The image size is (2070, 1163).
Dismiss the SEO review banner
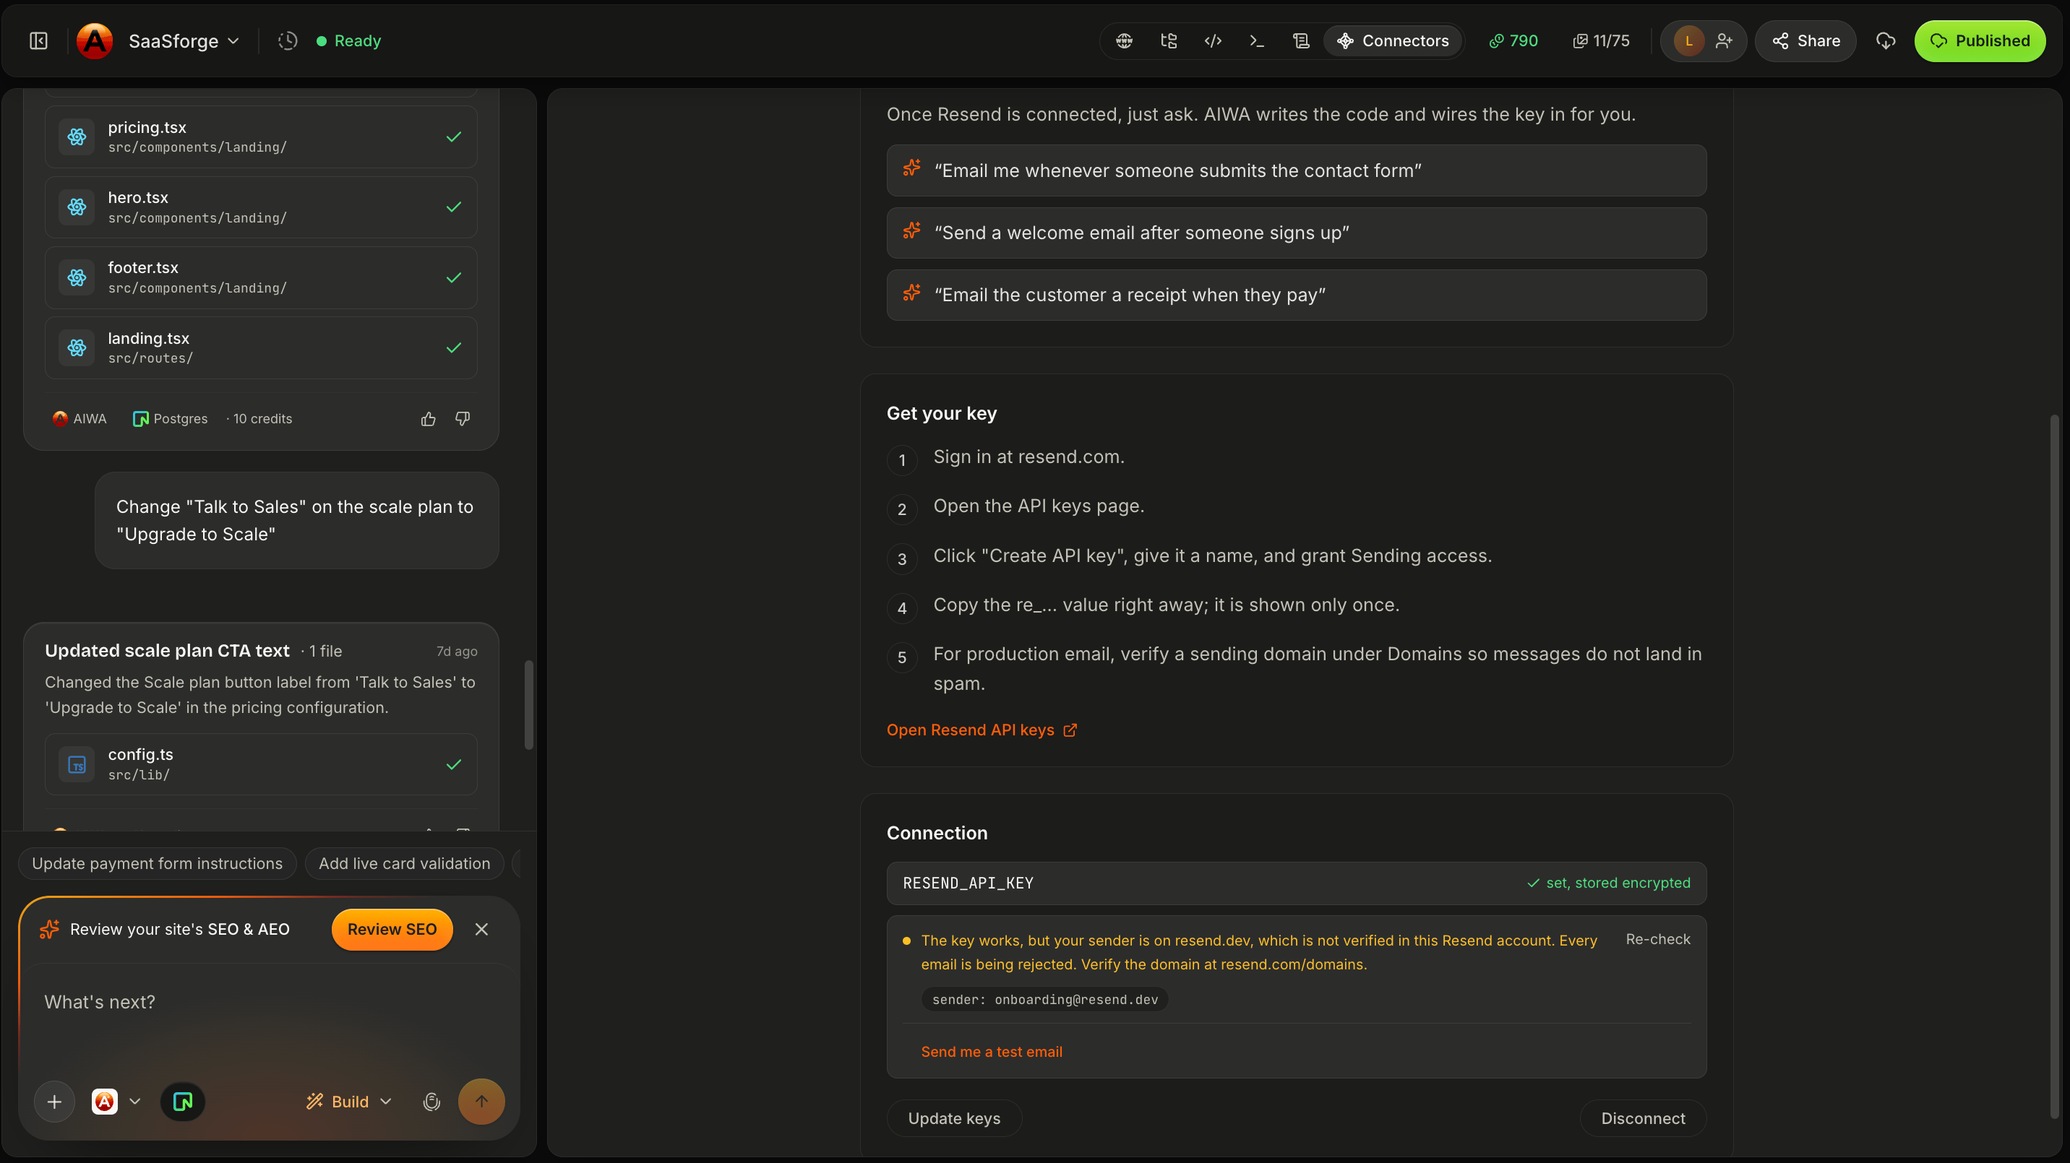(481, 929)
